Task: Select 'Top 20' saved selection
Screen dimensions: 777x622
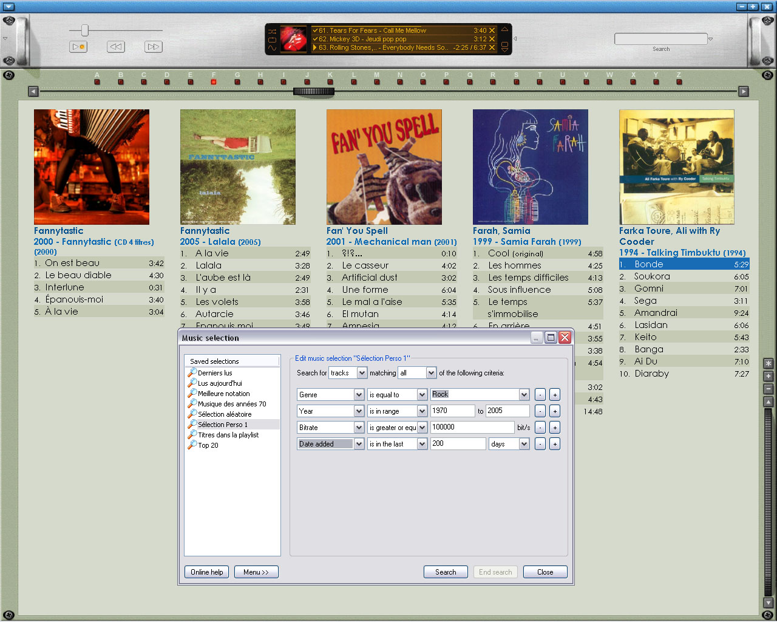Action: [x=208, y=445]
